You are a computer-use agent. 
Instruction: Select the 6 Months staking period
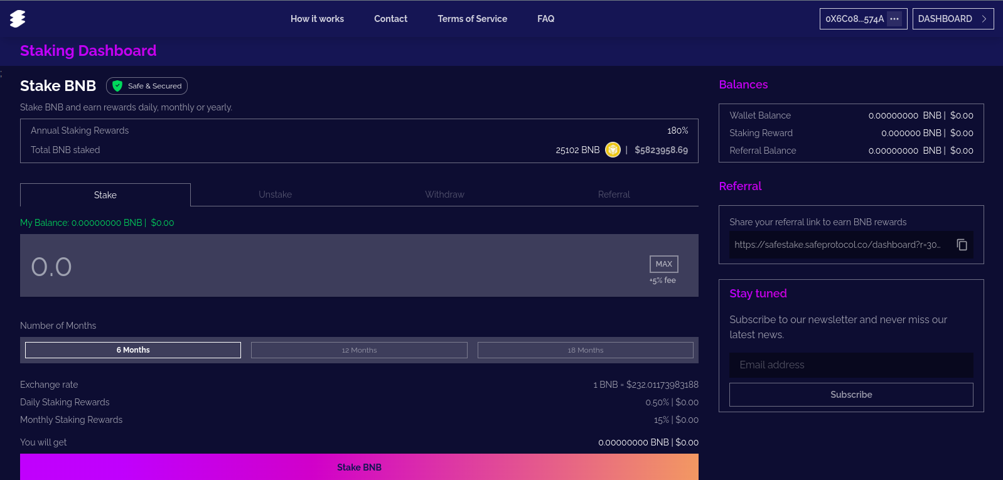click(133, 350)
